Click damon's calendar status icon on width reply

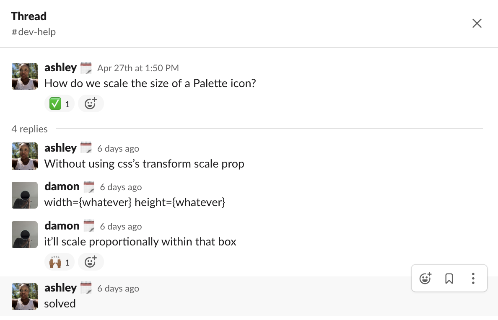89,187
